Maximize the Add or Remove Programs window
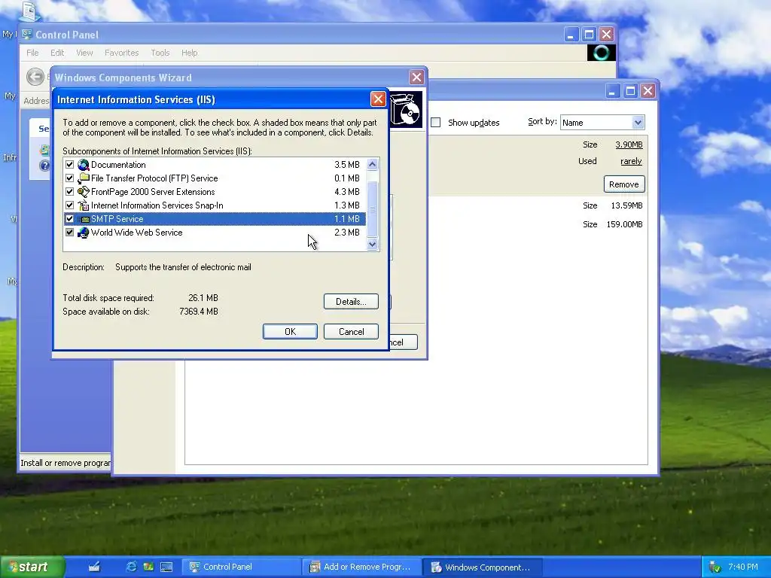 point(630,91)
